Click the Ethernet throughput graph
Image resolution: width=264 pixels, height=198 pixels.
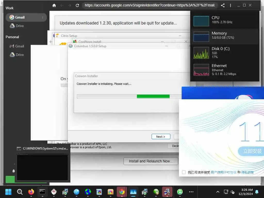pos(201,70)
